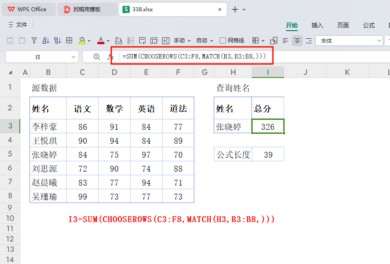390x264 pixels.
Task: Click the 公式长度 cell
Action: 233,154
